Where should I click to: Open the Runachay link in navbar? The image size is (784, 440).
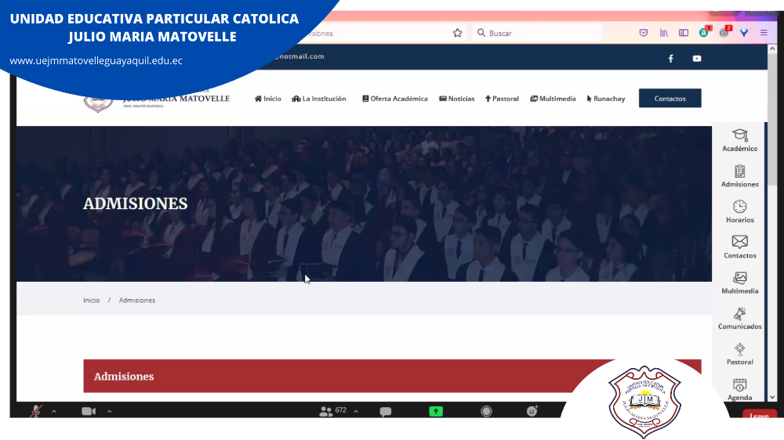[x=606, y=99]
